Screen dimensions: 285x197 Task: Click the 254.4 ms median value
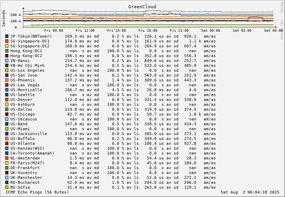(x=75, y=65)
